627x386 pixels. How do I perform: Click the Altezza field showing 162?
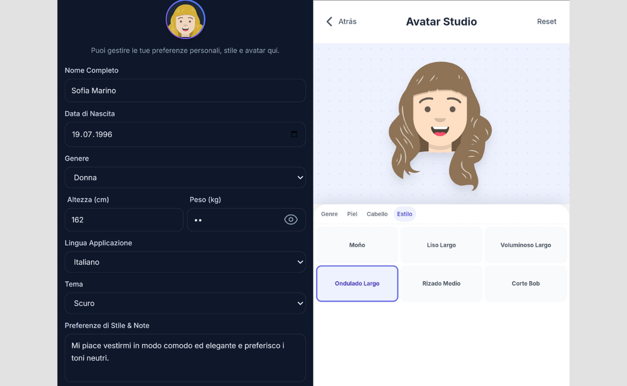pos(124,220)
